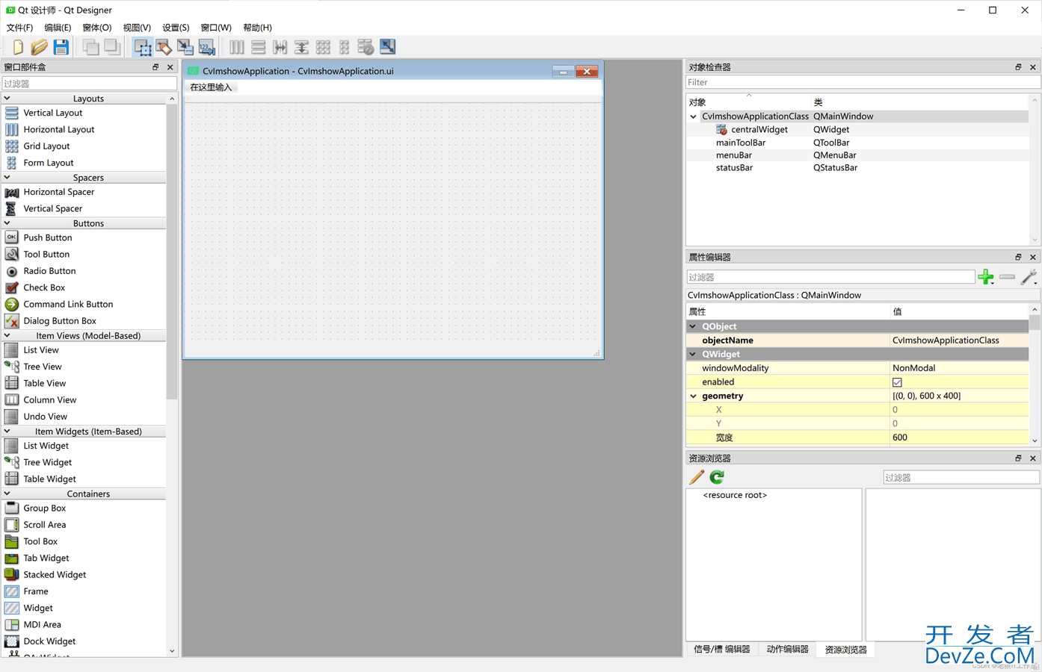Apply Lay Out Vertically in Splitter icon
The image size is (1042, 672).
(x=301, y=47)
